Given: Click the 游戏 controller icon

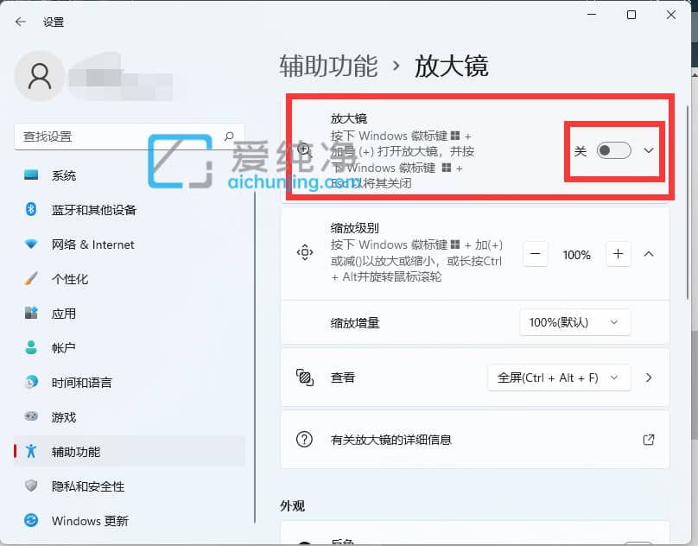Looking at the screenshot, I should click(31, 417).
